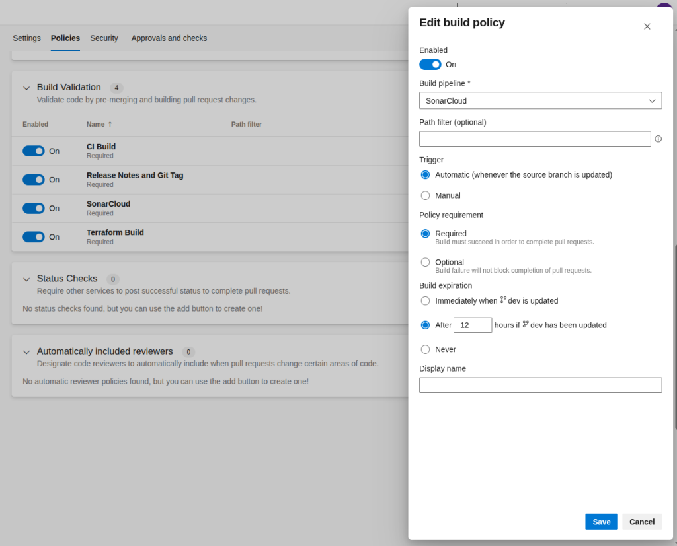This screenshot has height=546, width=677.
Task: Click the path filter info icon
Action: [658, 139]
